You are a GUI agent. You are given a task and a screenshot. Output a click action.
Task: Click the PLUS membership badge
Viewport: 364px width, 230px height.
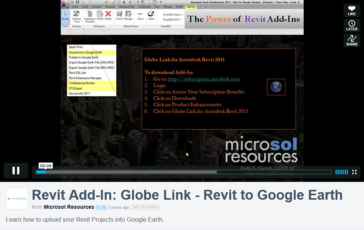[x=101, y=207]
